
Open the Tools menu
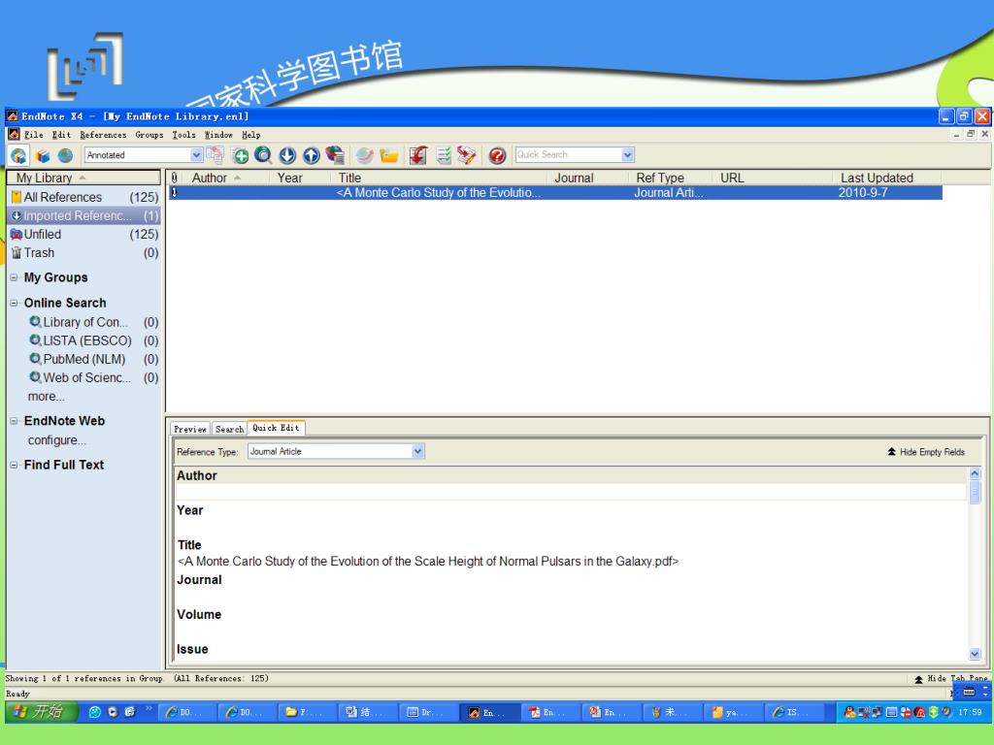(183, 135)
